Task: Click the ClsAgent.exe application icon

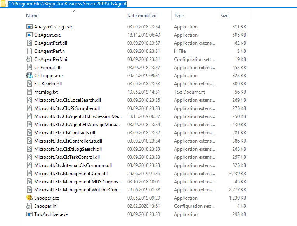Action: coord(30,35)
